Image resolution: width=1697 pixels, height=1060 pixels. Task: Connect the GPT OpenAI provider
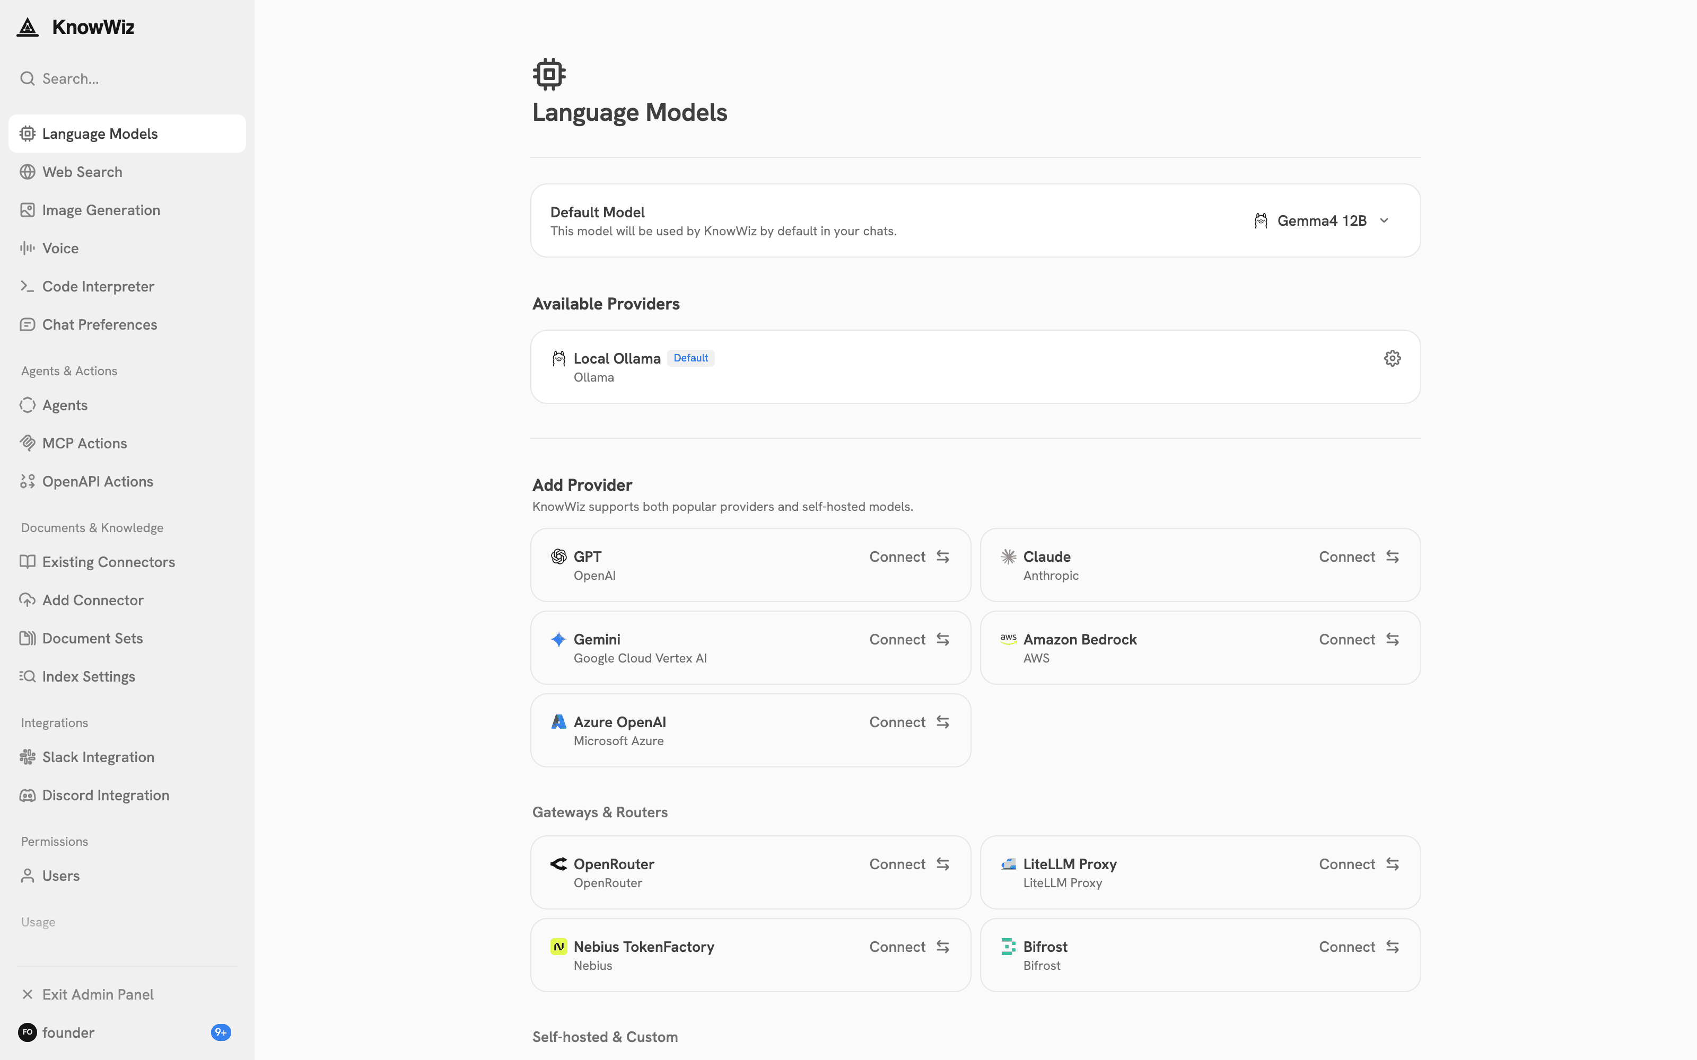(x=909, y=556)
